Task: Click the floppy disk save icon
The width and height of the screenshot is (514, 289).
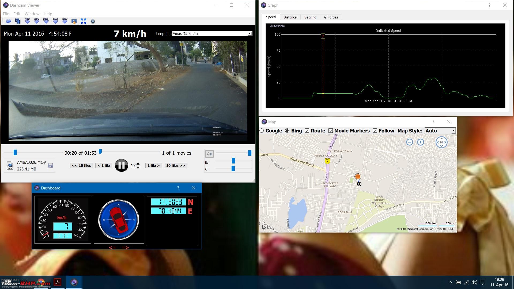Action: 50,165
